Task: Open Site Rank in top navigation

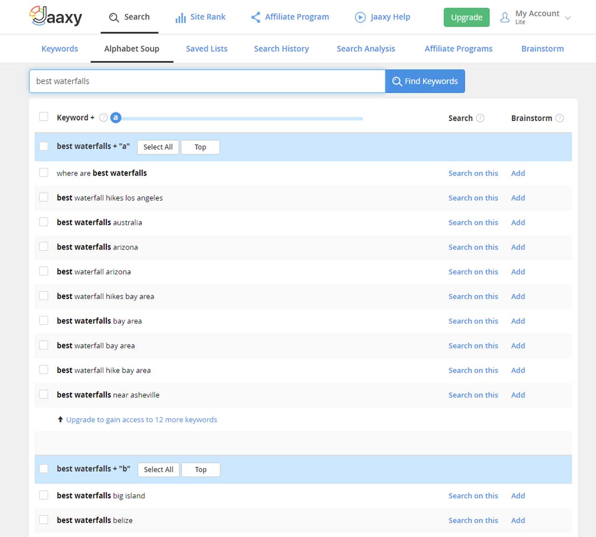Action: (200, 17)
